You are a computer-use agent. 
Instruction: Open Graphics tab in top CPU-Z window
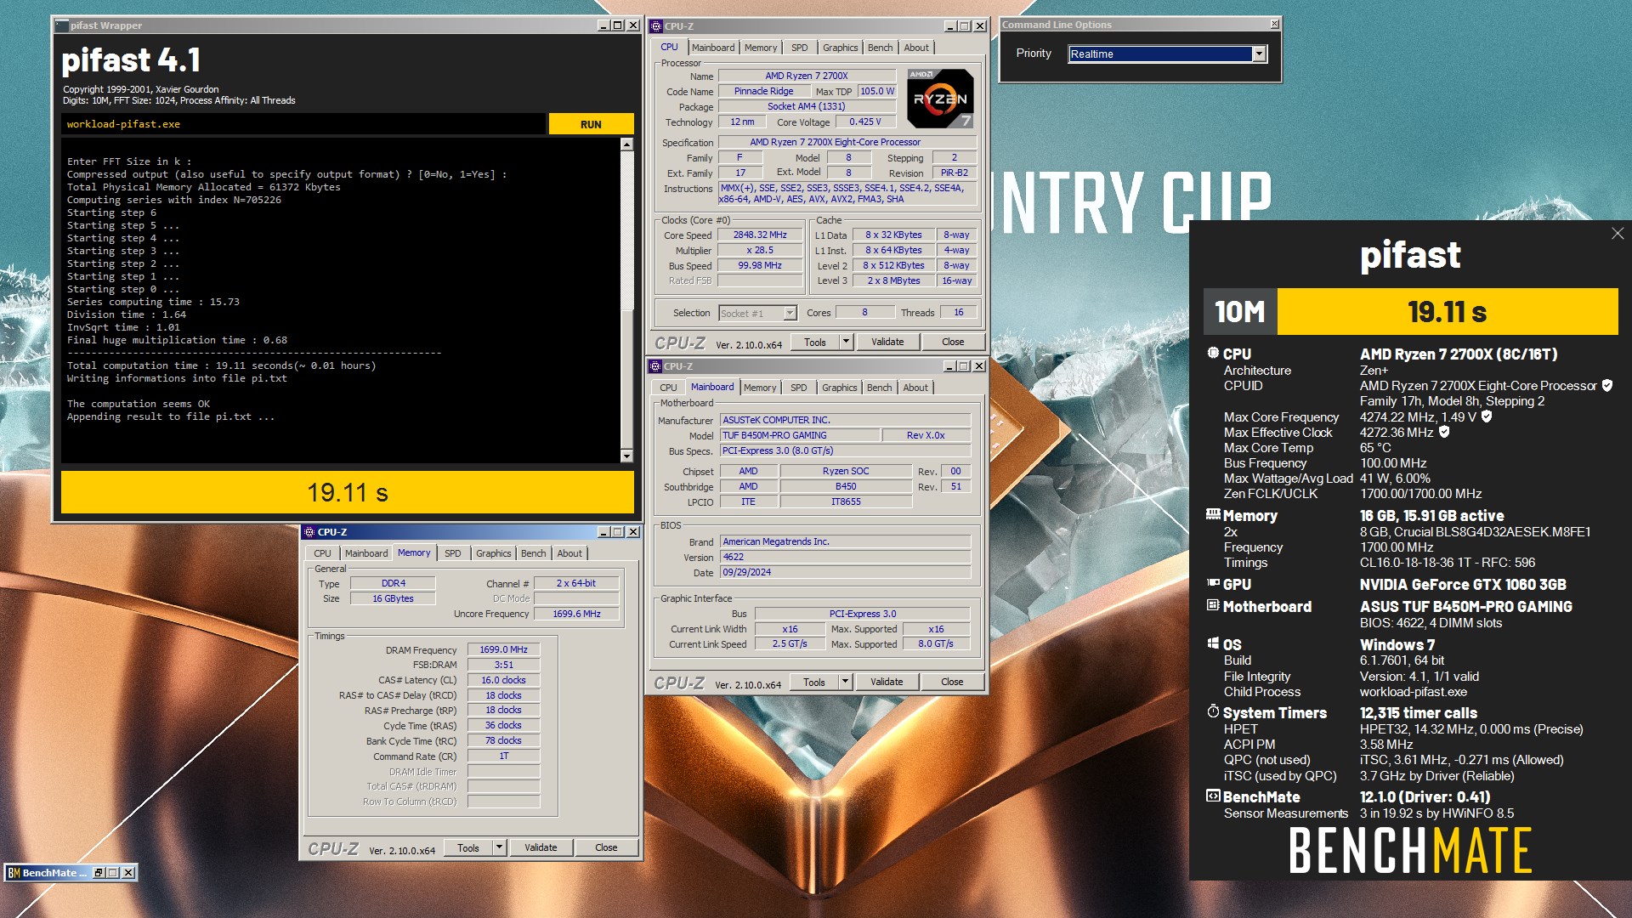(x=840, y=48)
